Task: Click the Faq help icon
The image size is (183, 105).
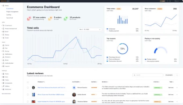Action: point(3,48)
